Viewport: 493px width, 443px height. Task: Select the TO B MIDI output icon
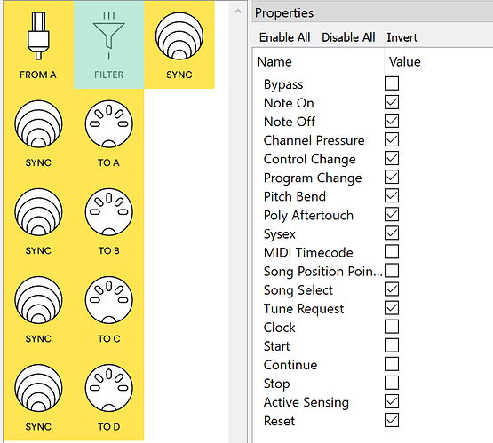[x=108, y=212]
